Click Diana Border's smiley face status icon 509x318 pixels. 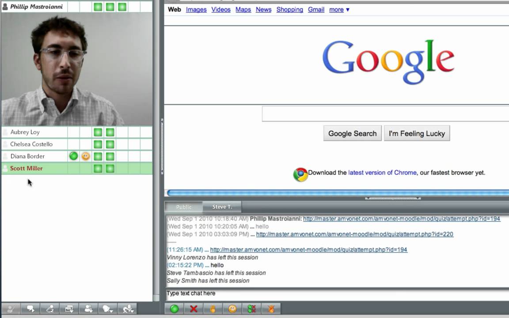[86, 156]
